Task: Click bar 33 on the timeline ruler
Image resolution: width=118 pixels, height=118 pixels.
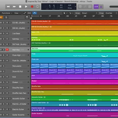Action: pos(68,16)
